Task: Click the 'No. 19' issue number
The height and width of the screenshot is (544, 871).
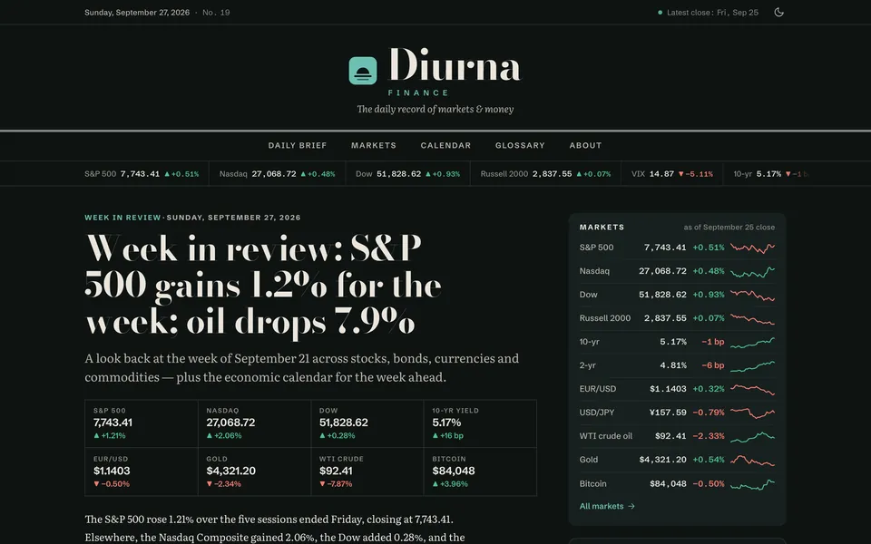Action: coord(216,12)
